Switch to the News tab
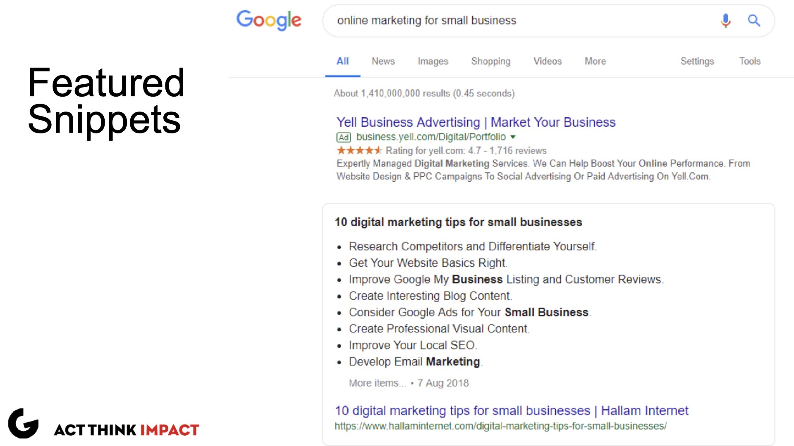 pyautogui.click(x=383, y=61)
